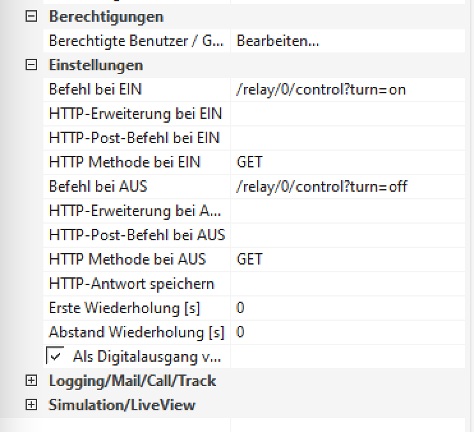Click the HTTP-Antwort speichern value field
474x432 pixels.
347,284
